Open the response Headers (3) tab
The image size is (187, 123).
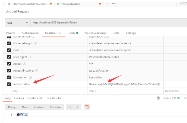(x=35, y=98)
